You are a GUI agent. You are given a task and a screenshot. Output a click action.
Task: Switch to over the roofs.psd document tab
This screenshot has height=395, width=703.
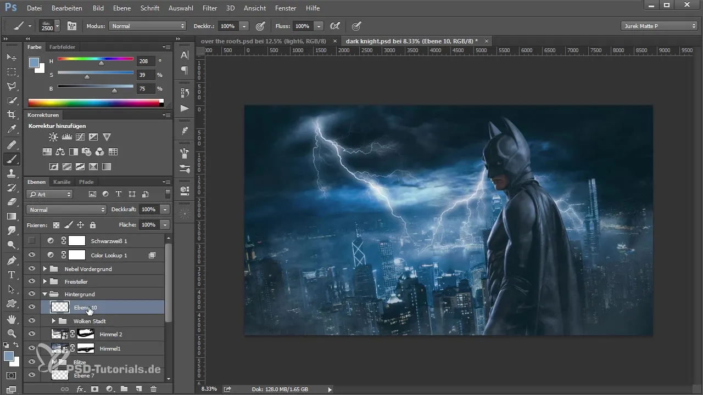[x=264, y=41]
